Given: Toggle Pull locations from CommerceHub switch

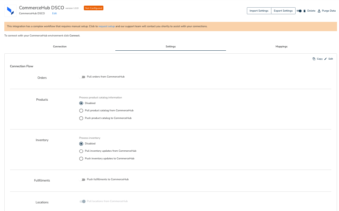Looking at the screenshot, I should tap(83, 201).
